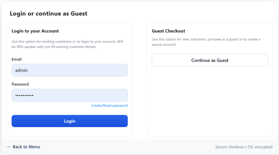
Task: Go back via Back to Menu link
Action: 26,147
